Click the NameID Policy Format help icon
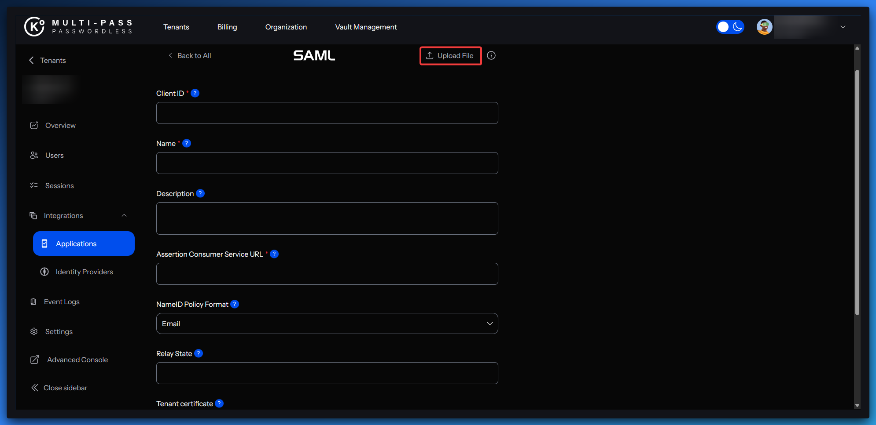This screenshot has width=876, height=425. [235, 304]
